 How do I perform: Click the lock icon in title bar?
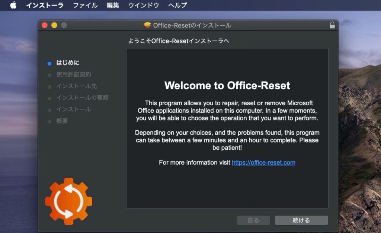coord(332,25)
